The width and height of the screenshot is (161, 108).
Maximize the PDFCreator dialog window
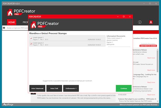[x=124, y=17]
